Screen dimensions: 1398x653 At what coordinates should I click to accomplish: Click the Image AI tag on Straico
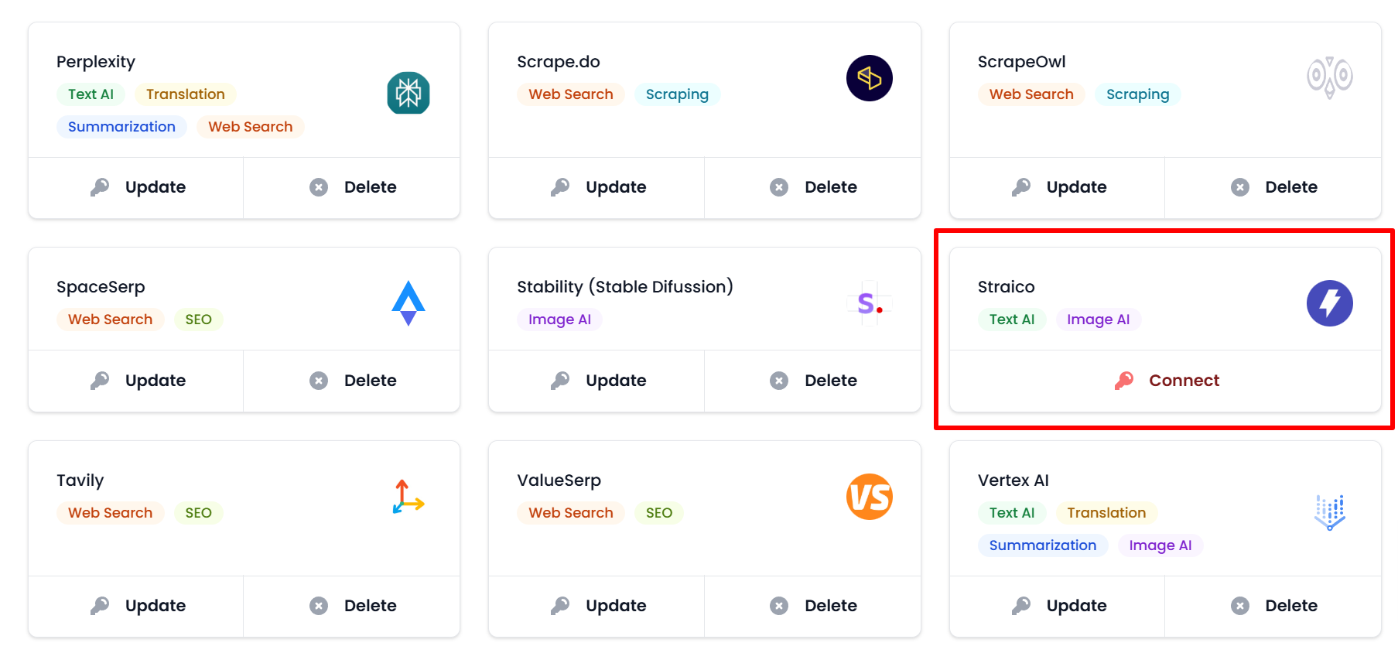[1098, 320]
